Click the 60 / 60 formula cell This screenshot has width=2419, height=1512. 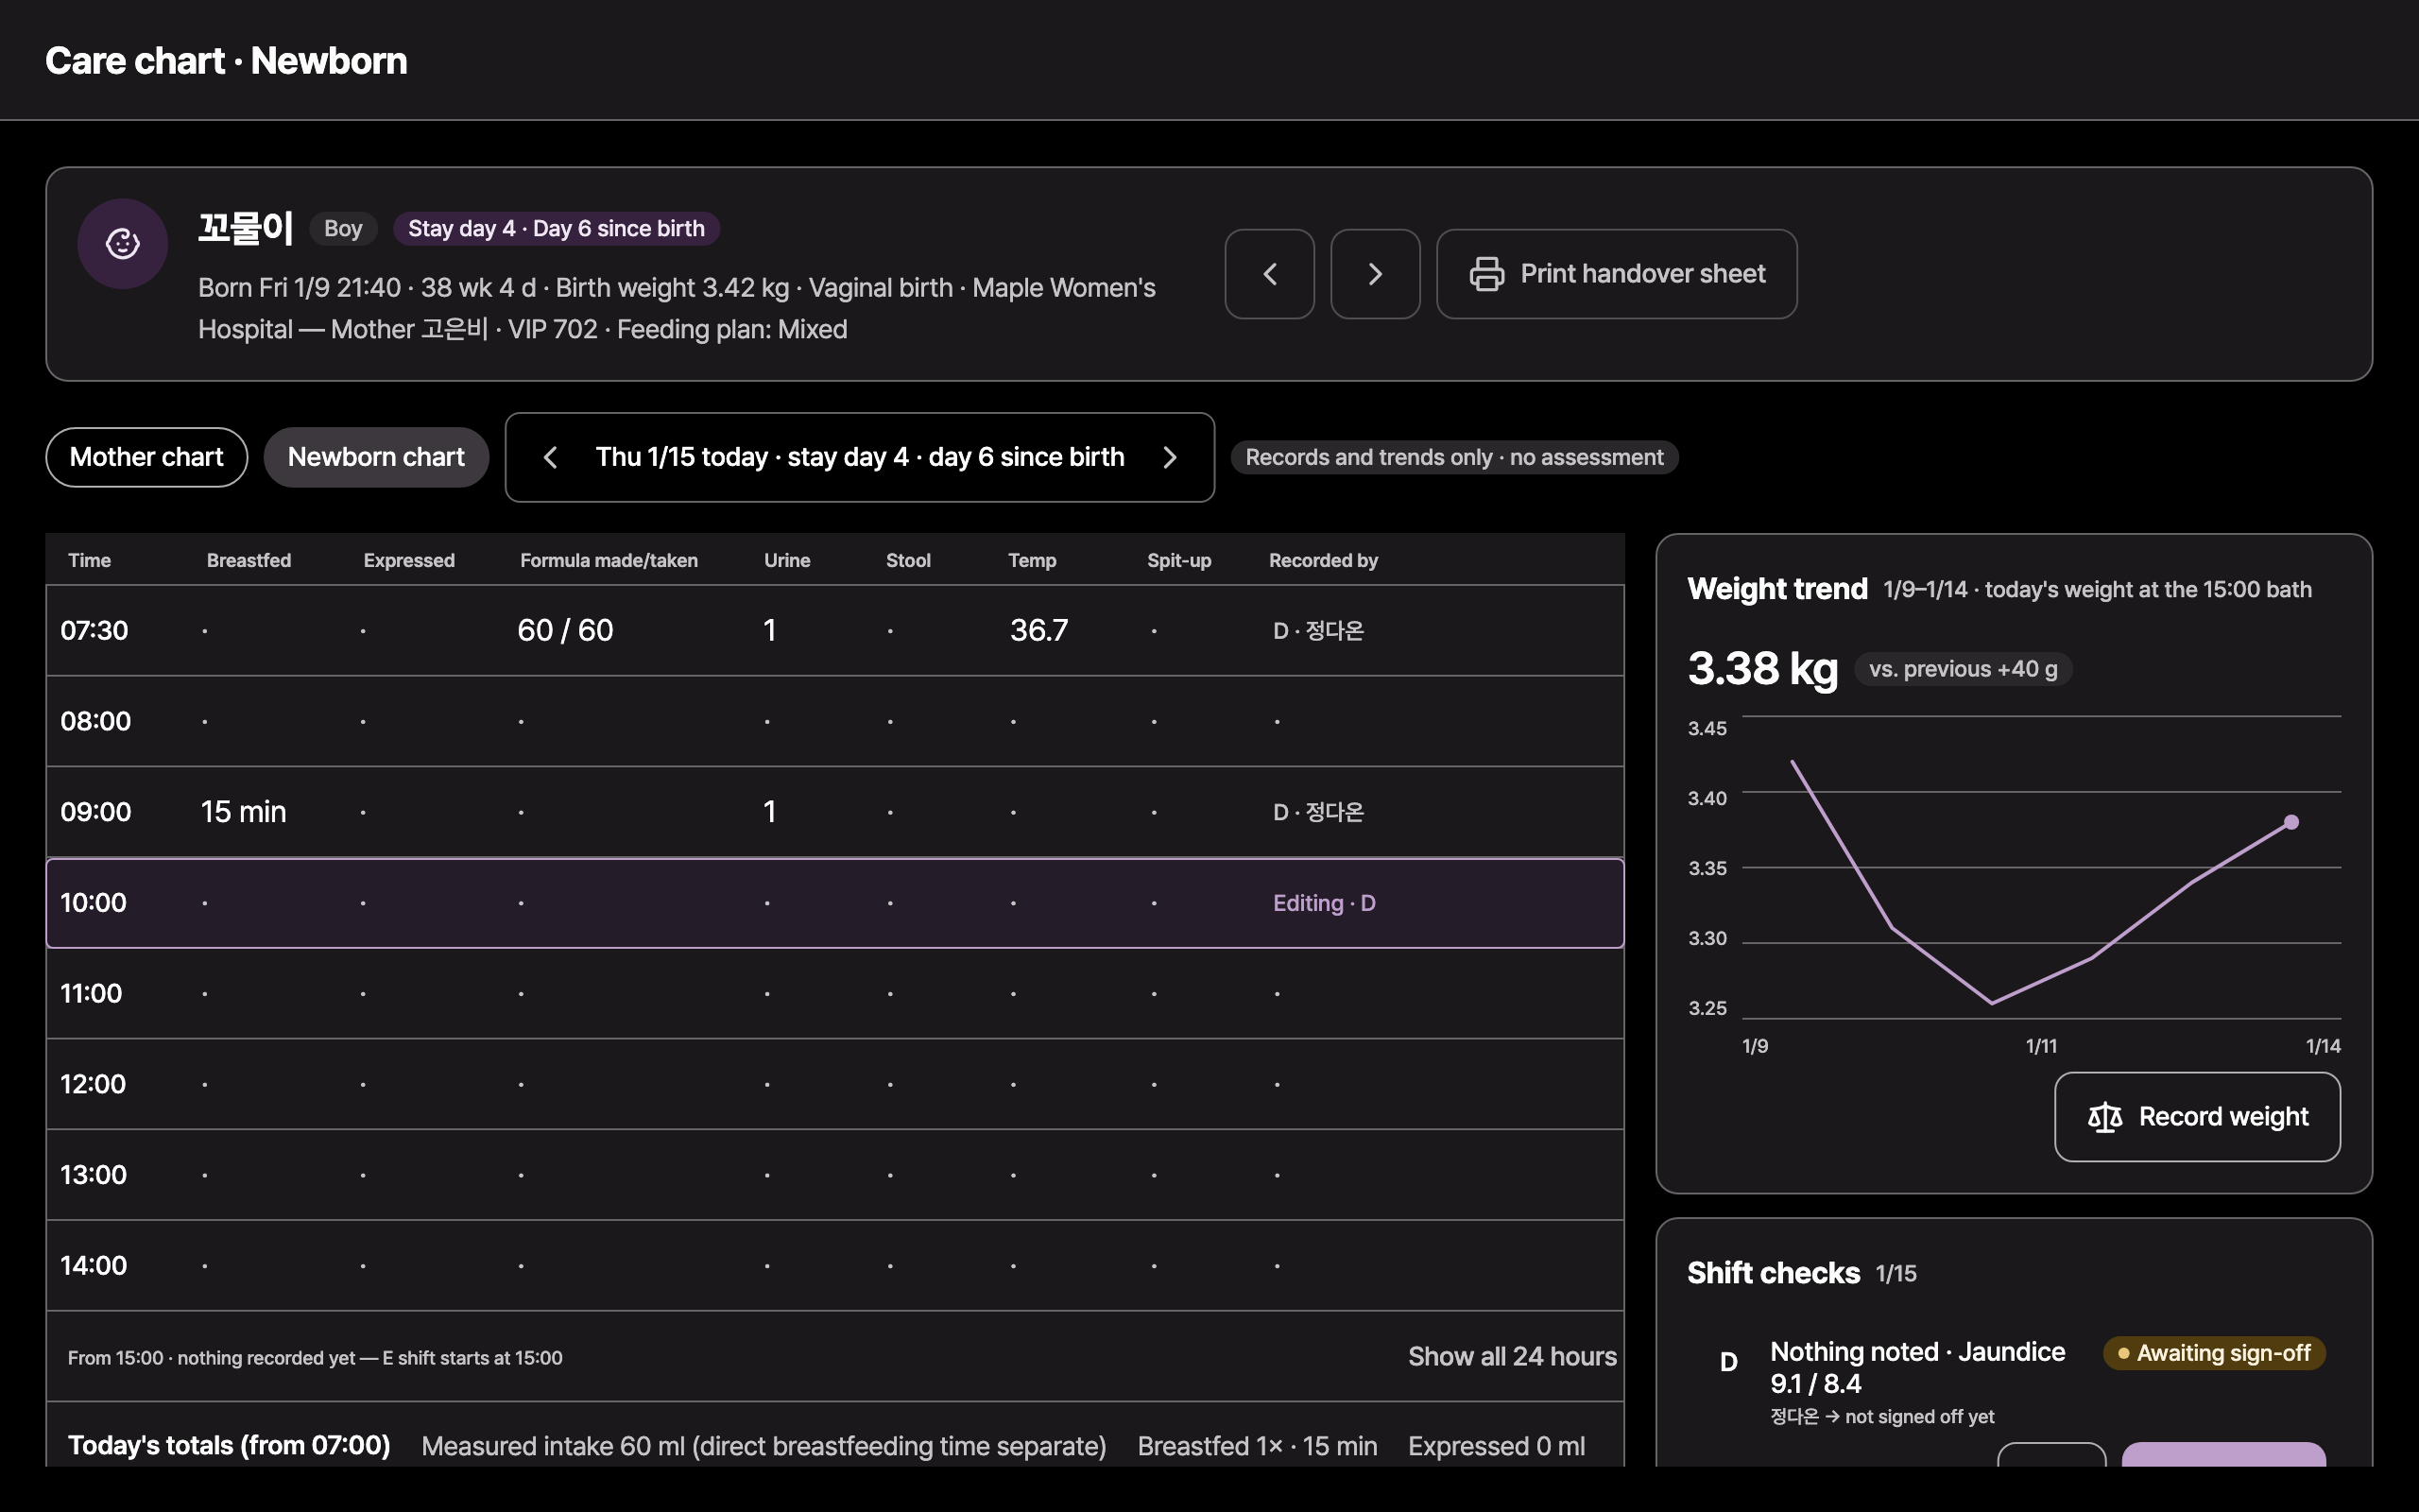(565, 630)
